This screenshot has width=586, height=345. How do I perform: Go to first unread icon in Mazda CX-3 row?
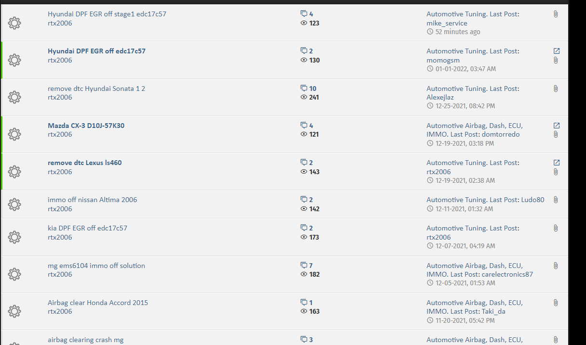(556, 126)
